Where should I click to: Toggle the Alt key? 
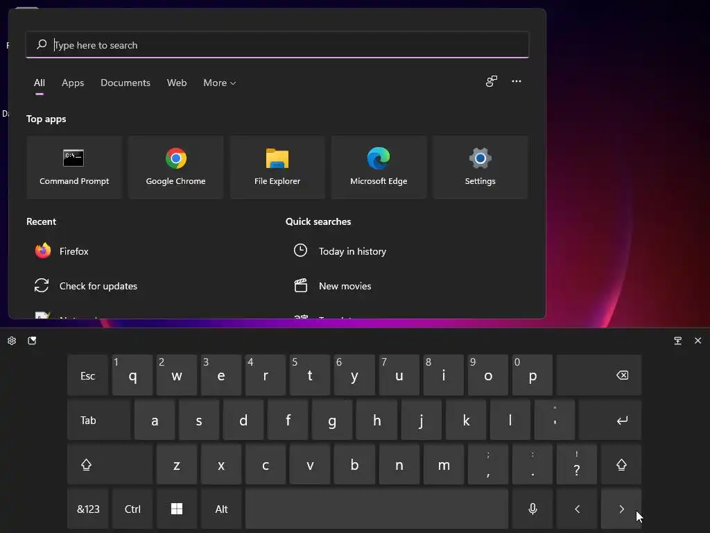point(221,509)
